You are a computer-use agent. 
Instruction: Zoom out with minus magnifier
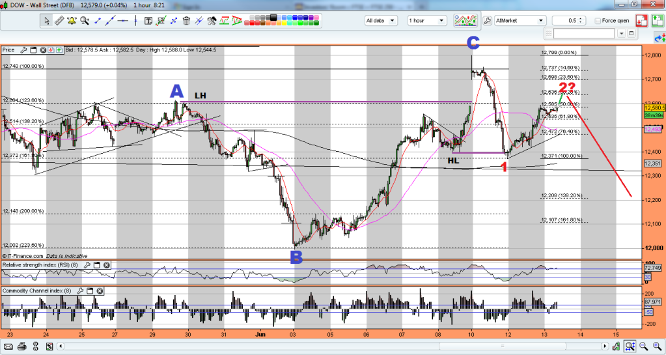coord(643,347)
